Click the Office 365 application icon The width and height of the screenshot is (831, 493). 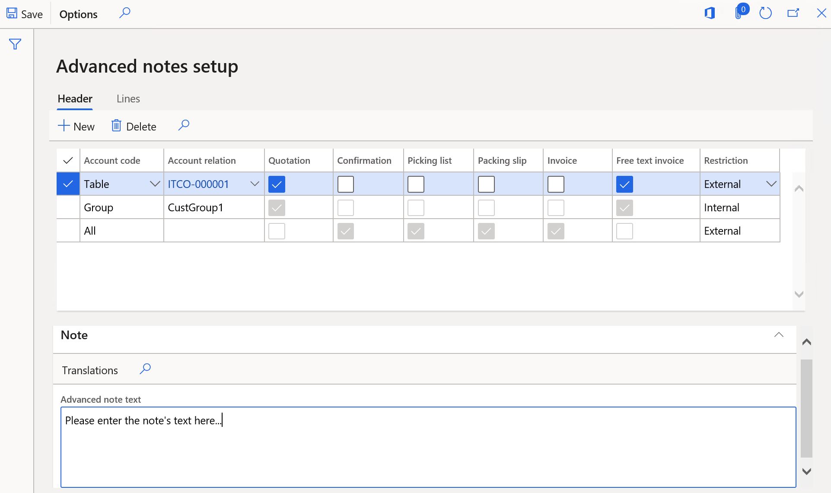[710, 13]
